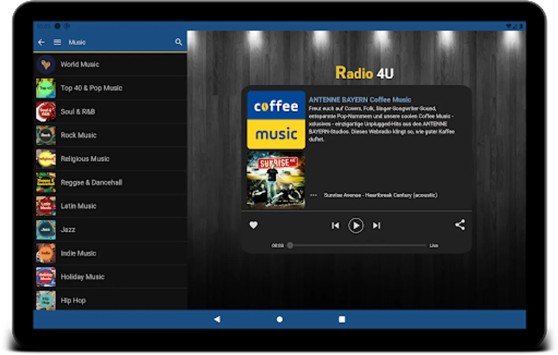This screenshot has height=355, width=558.
Task: Open Hip Hop category
Action: pos(110,300)
